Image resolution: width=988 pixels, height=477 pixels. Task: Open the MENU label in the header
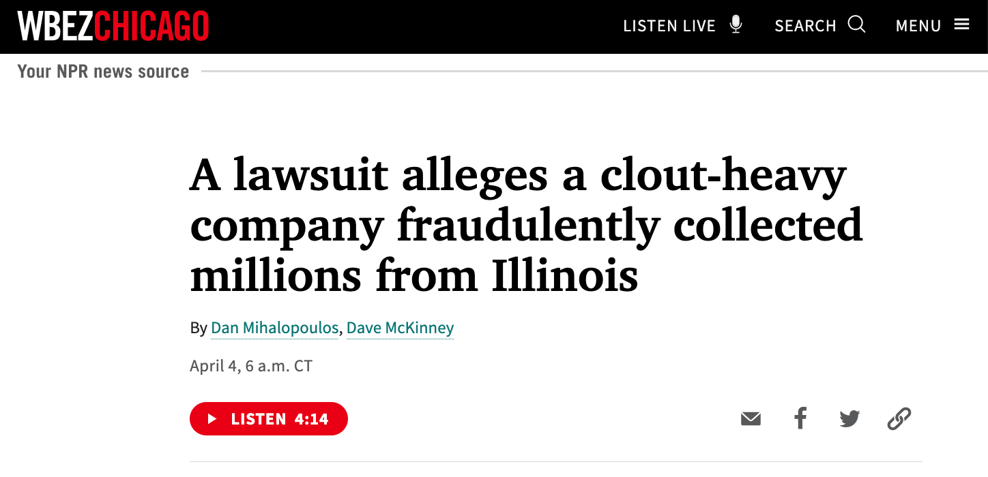(x=918, y=26)
